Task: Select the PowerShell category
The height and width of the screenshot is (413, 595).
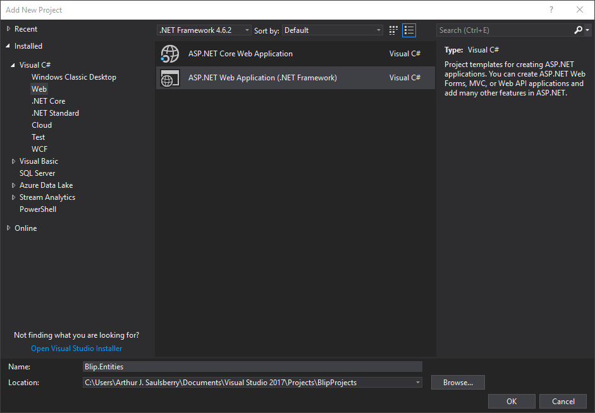Action: click(x=38, y=209)
